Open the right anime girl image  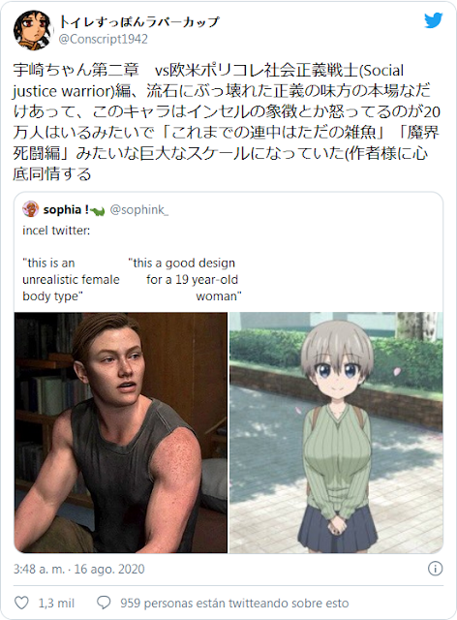336,433
